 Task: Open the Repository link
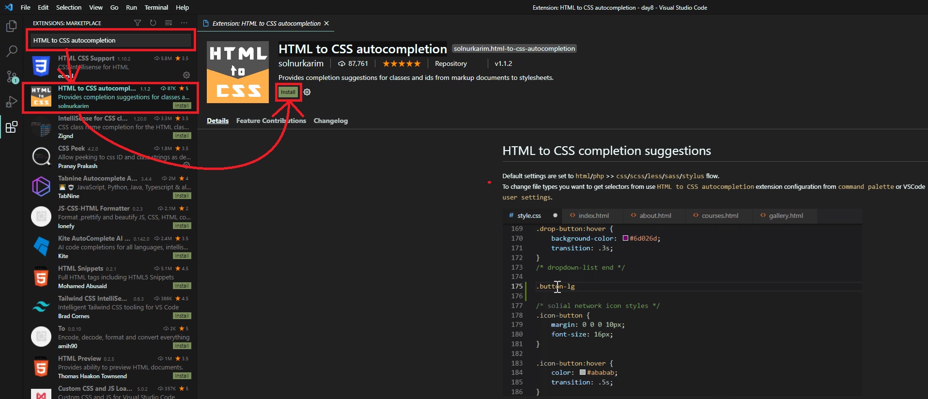[451, 63]
